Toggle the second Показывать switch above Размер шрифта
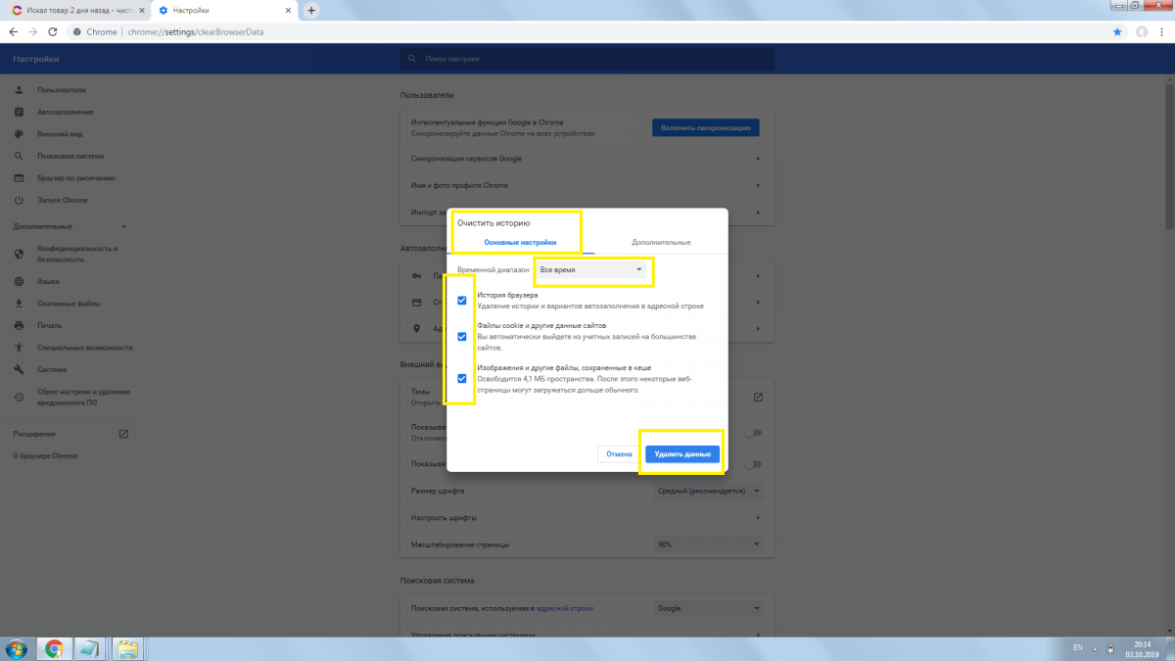The height and width of the screenshot is (661, 1175). pos(753,464)
